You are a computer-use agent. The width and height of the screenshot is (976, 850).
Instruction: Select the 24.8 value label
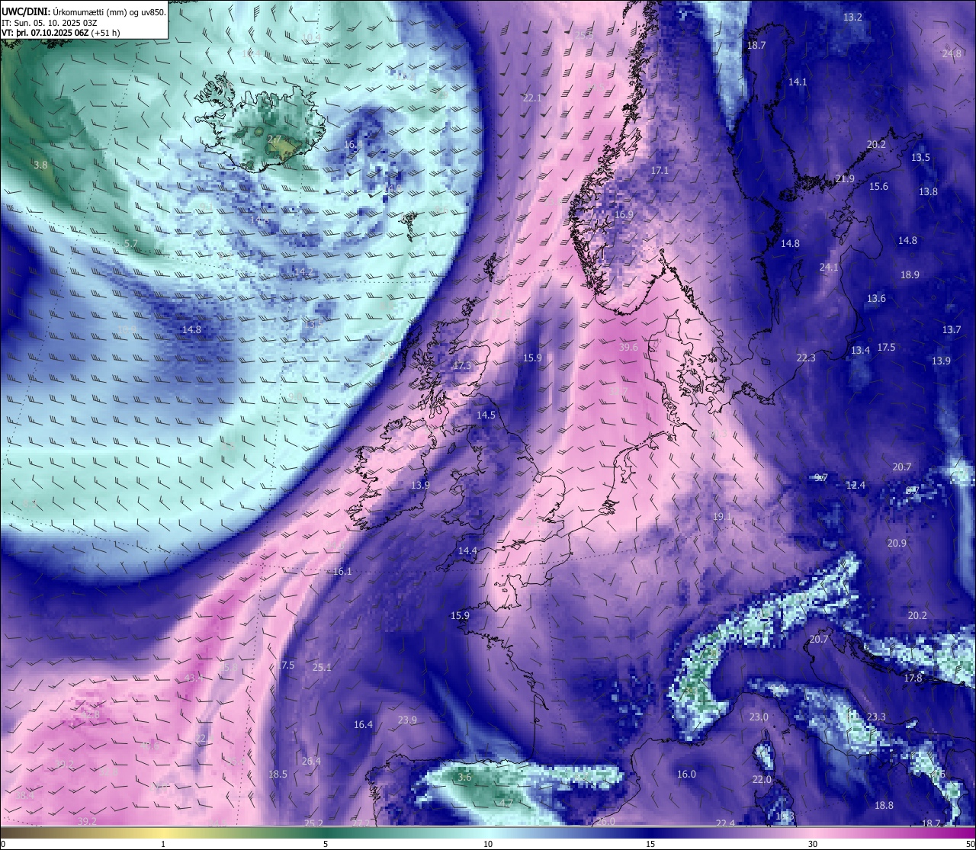[x=952, y=53]
